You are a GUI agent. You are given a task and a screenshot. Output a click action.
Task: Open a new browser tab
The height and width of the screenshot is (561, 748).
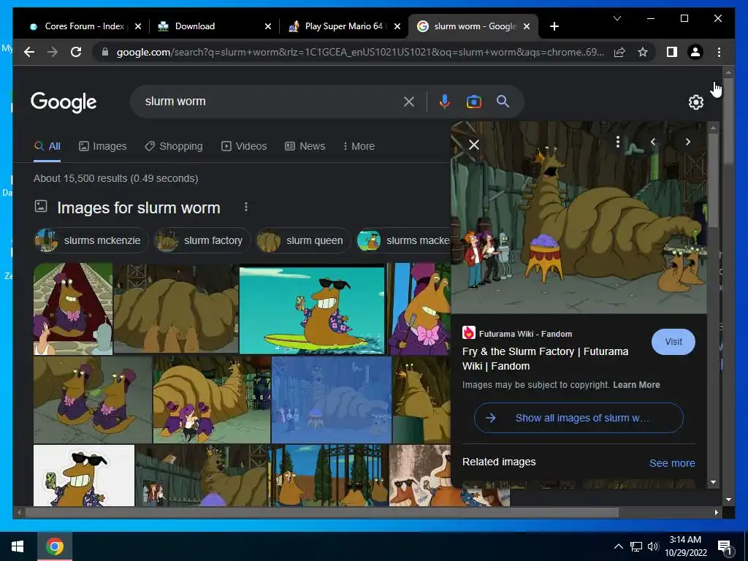[x=554, y=26]
